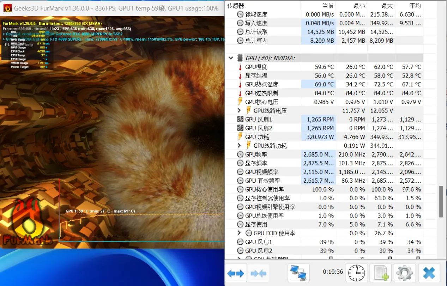Expand the GPU线路功耗 entry
447x286 pixels.
(239, 145)
